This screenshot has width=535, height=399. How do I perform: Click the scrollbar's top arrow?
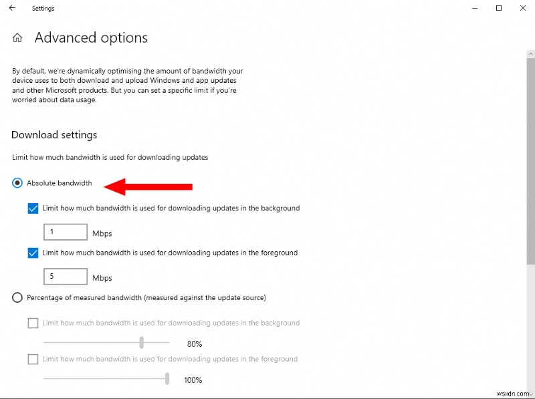tap(532, 53)
